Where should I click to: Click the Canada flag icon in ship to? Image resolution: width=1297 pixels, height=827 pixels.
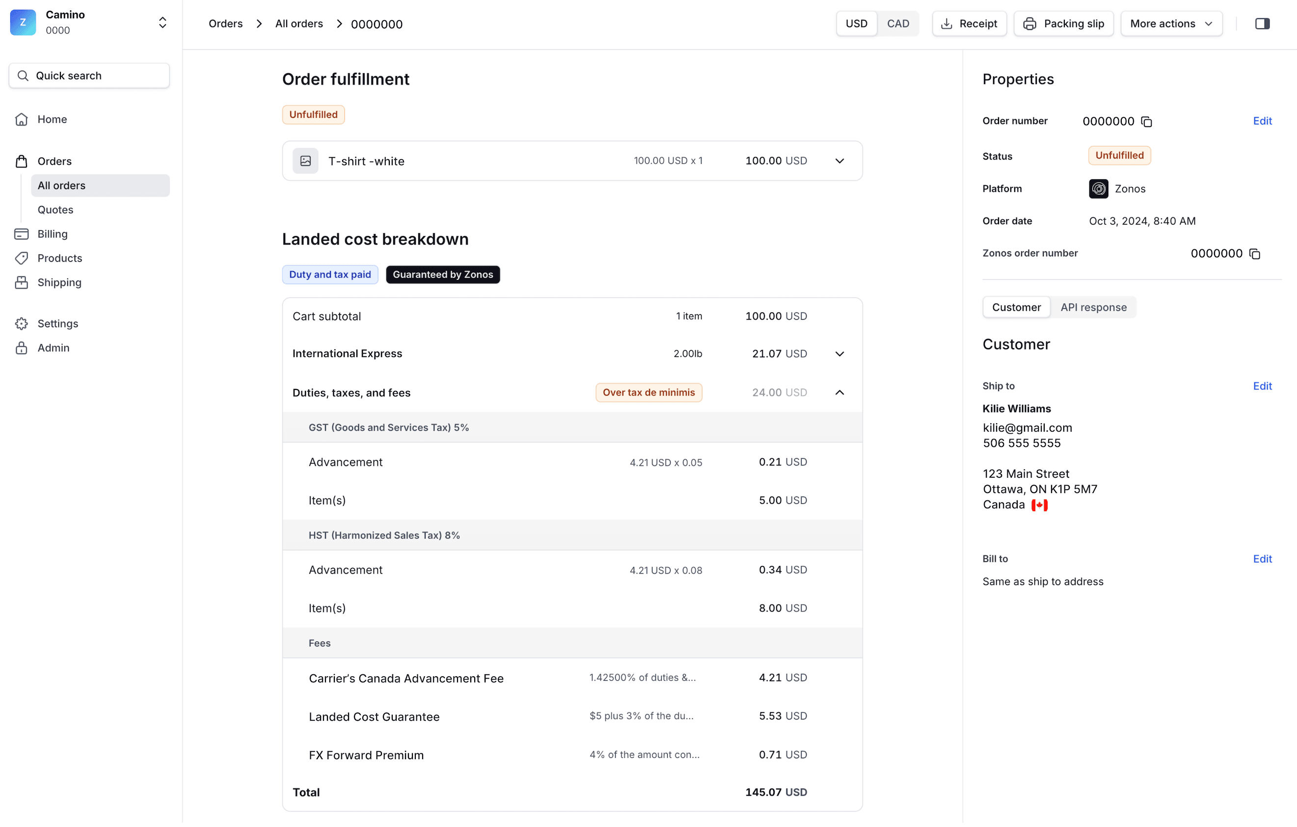click(1040, 504)
